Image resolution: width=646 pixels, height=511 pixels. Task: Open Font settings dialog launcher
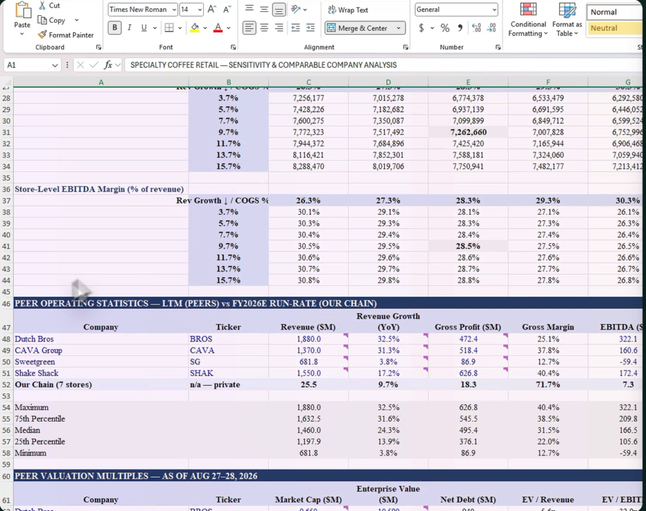pos(233,47)
